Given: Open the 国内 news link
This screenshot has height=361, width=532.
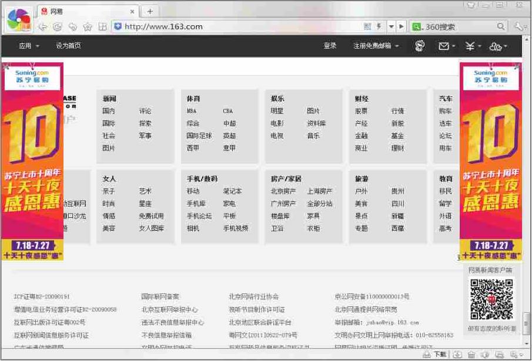Looking at the screenshot, I should point(109,111).
